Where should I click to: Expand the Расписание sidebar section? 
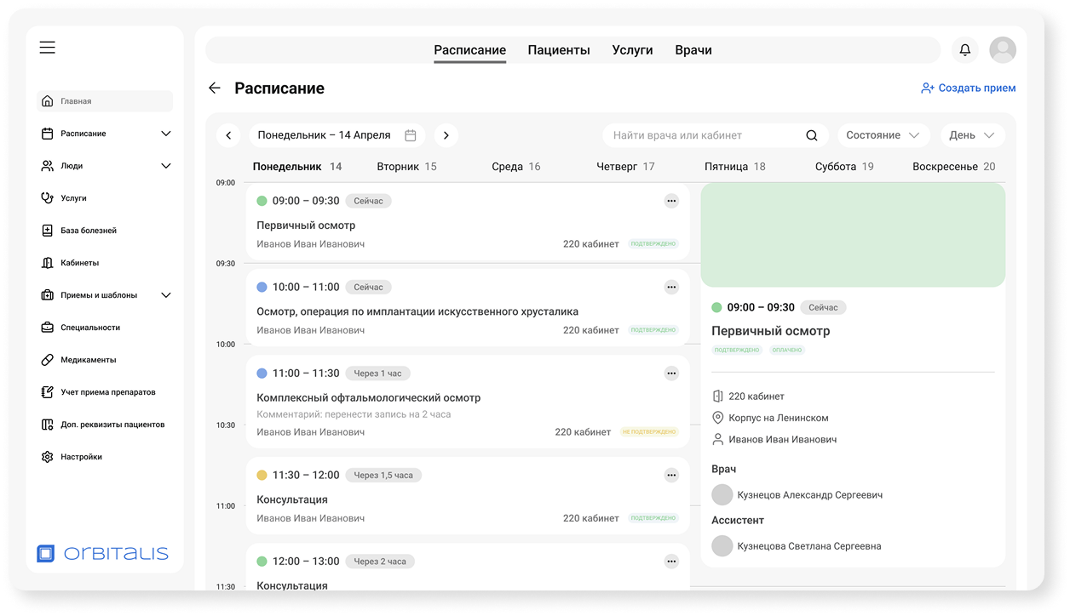[x=166, y=134]
